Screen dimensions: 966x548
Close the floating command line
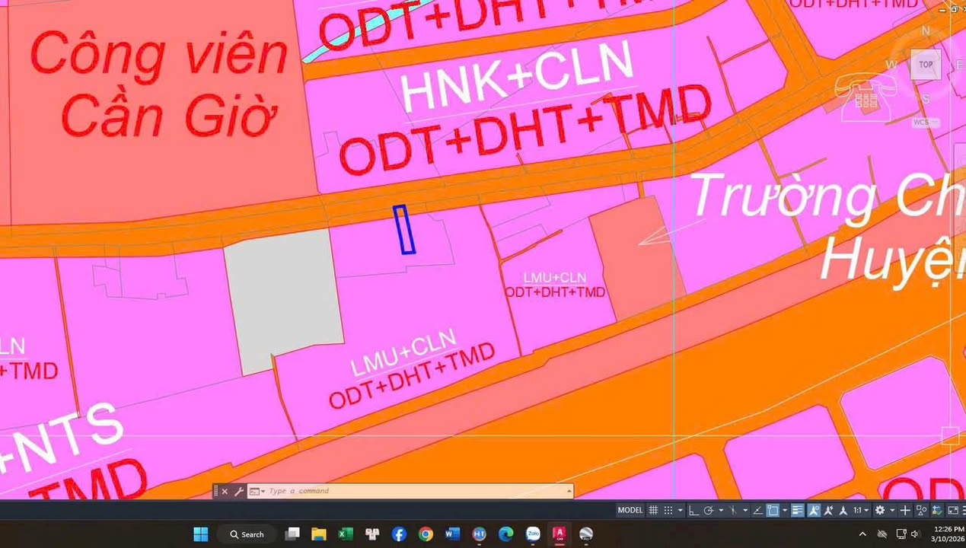point(225,492)
